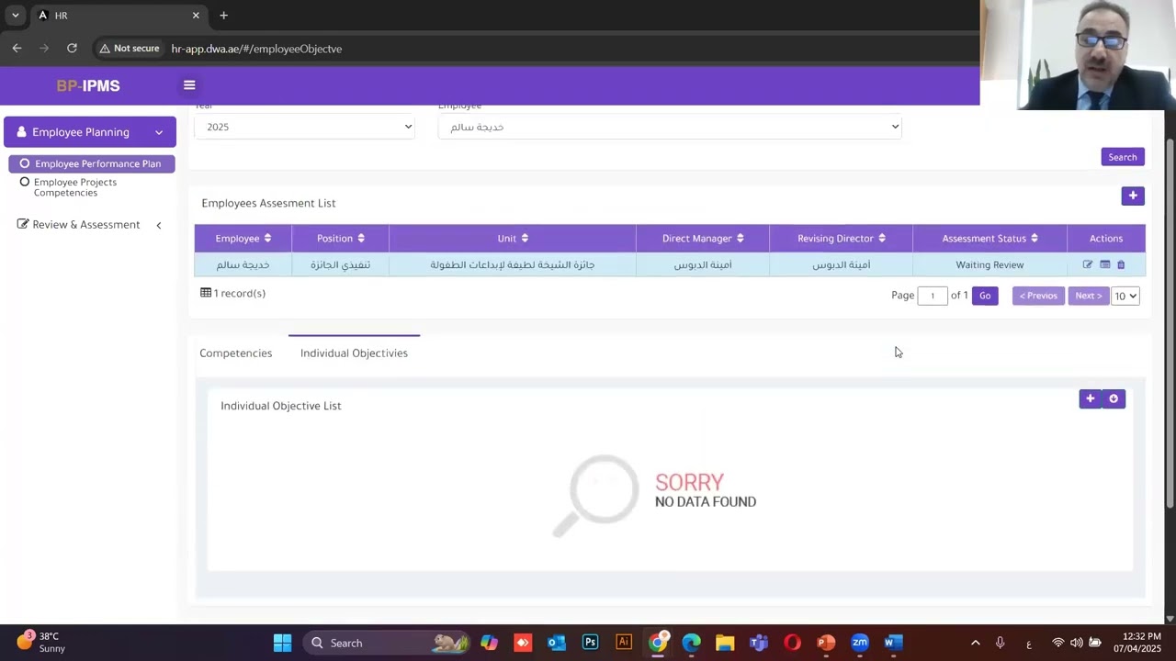Image resolution: width=1176 pixels, height=661 pixels.
Task: Add an individual objective with plus
Action: point(1091,398)
